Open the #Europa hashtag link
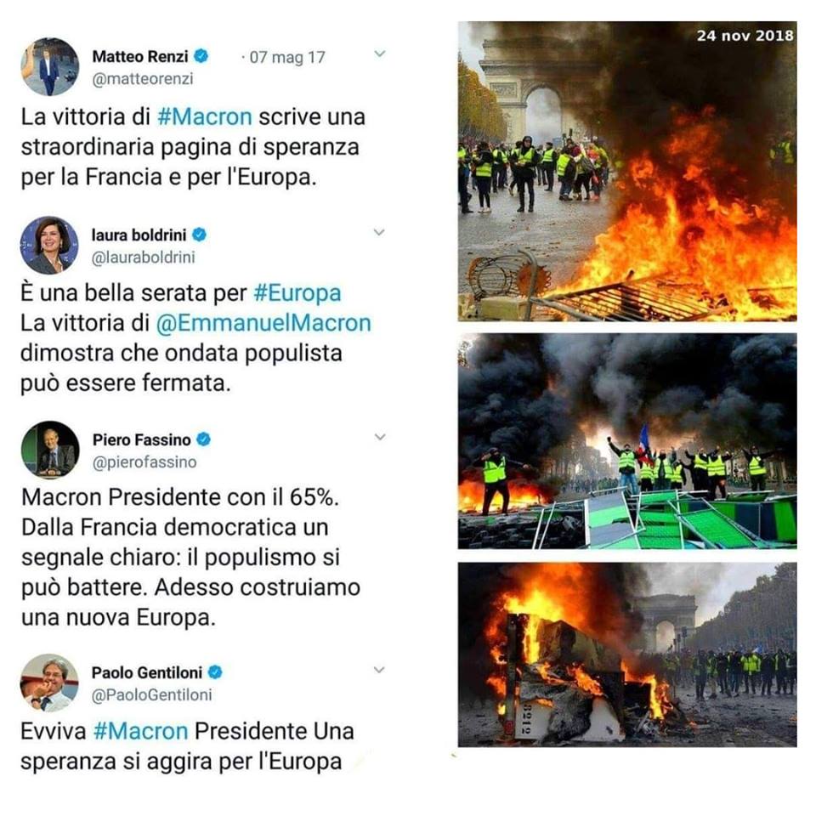 (297, 293)
